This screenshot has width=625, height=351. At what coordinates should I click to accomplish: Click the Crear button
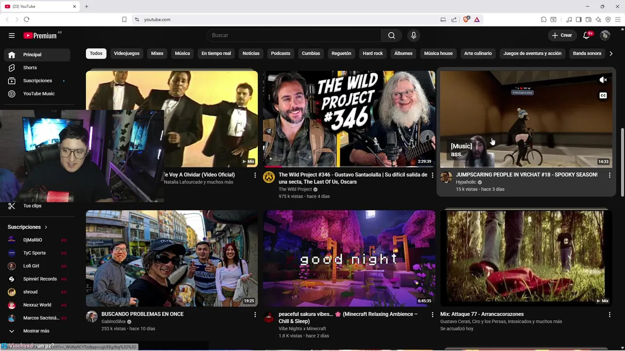click(x=562, y=35)
